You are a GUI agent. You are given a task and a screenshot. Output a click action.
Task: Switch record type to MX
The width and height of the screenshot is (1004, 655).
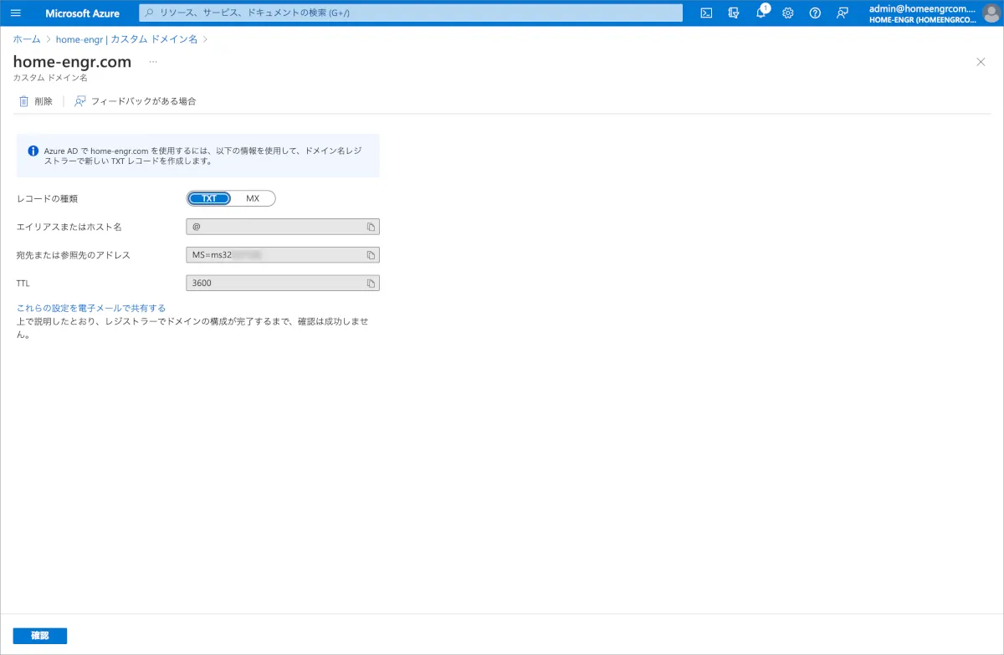[x=253, y=199]
